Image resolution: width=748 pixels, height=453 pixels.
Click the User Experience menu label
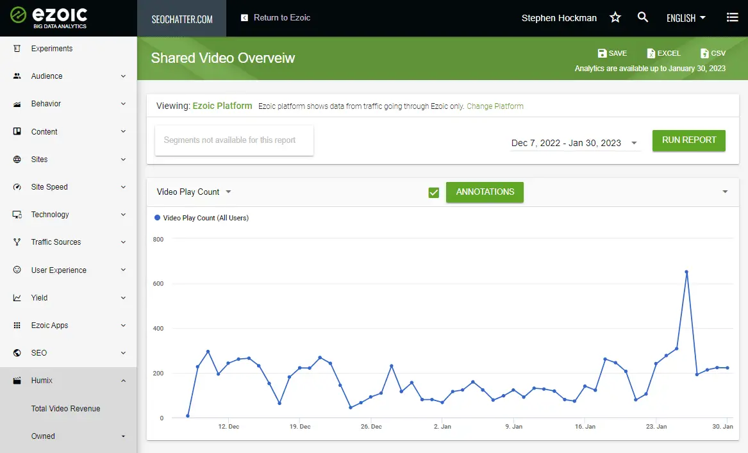pos(59,270)
